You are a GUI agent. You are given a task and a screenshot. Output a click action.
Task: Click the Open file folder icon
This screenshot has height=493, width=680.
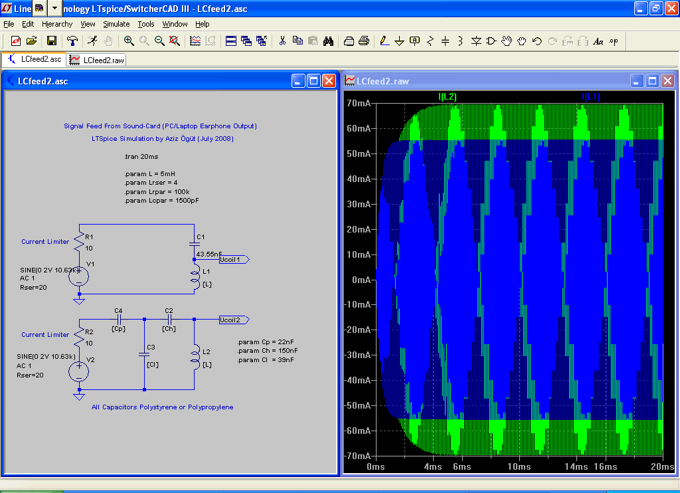pos(31,41)
